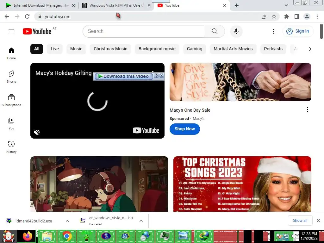Image resolution: width=324 pixels, height=243 pixels.
Task: Select the Christmas Music chip
Action: point(110,49)
